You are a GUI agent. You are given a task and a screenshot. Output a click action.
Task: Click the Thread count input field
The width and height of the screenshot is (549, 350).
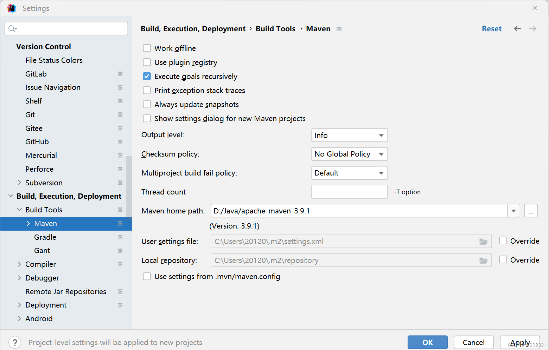click(x=350, y=192)
